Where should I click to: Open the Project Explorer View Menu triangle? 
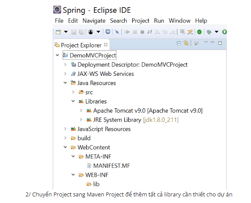206,42
